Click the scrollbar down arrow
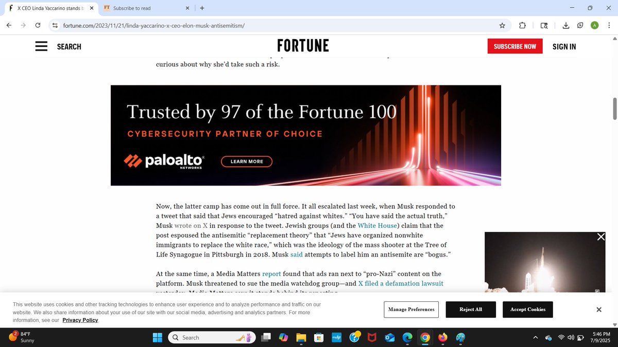Screen dimensions: 618x347 614,324
